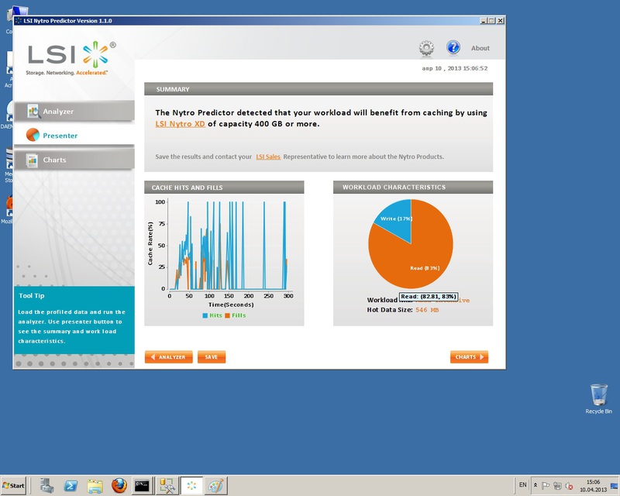Open Server Manager from taskbar
This screenshot has height=496, width=620.
click(46, 486)
